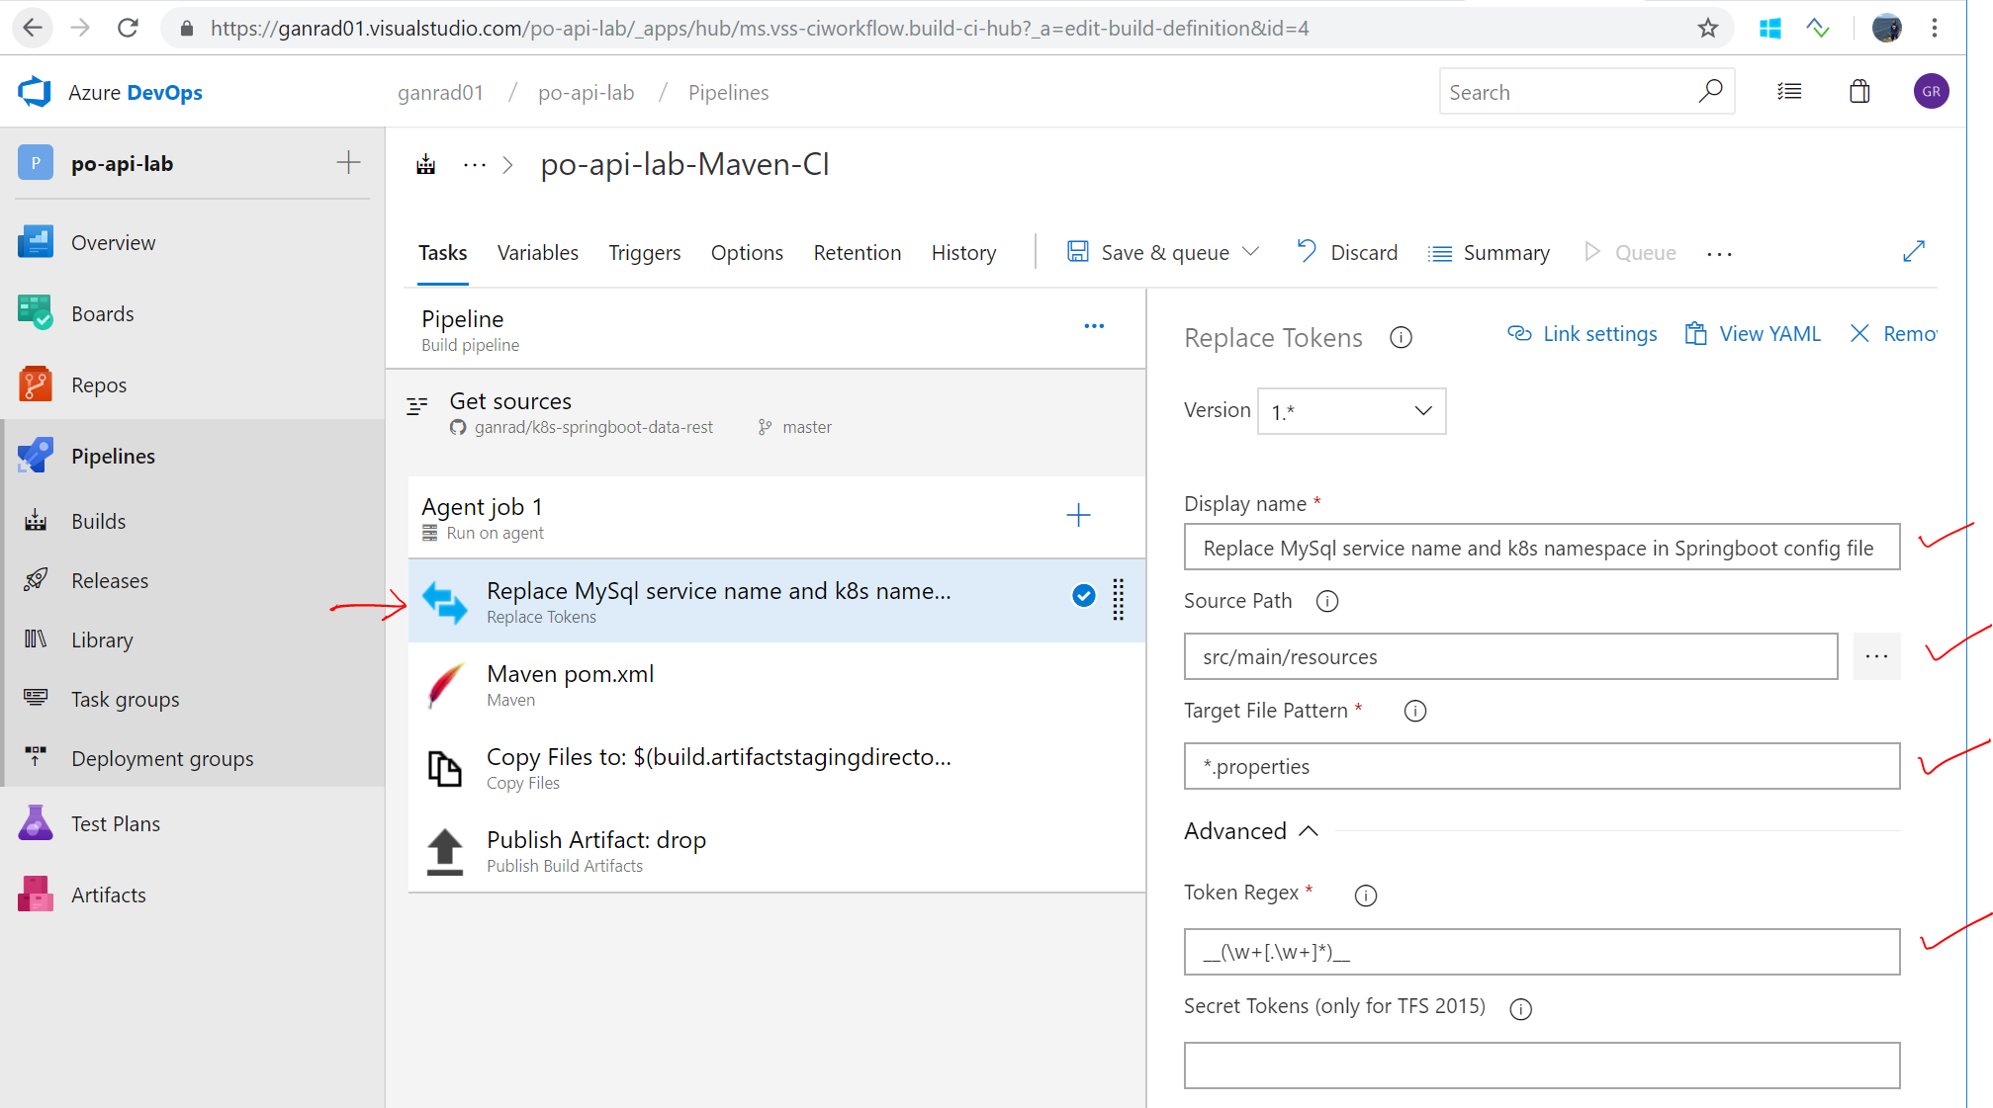Click the Secret Tokens info icon
Screen dimensions: 1993x1108
[1521, 1009]
